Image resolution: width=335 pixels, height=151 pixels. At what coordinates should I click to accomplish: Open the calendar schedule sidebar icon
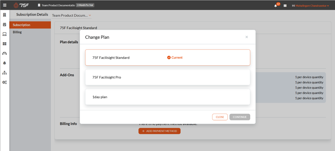point(4,25)
